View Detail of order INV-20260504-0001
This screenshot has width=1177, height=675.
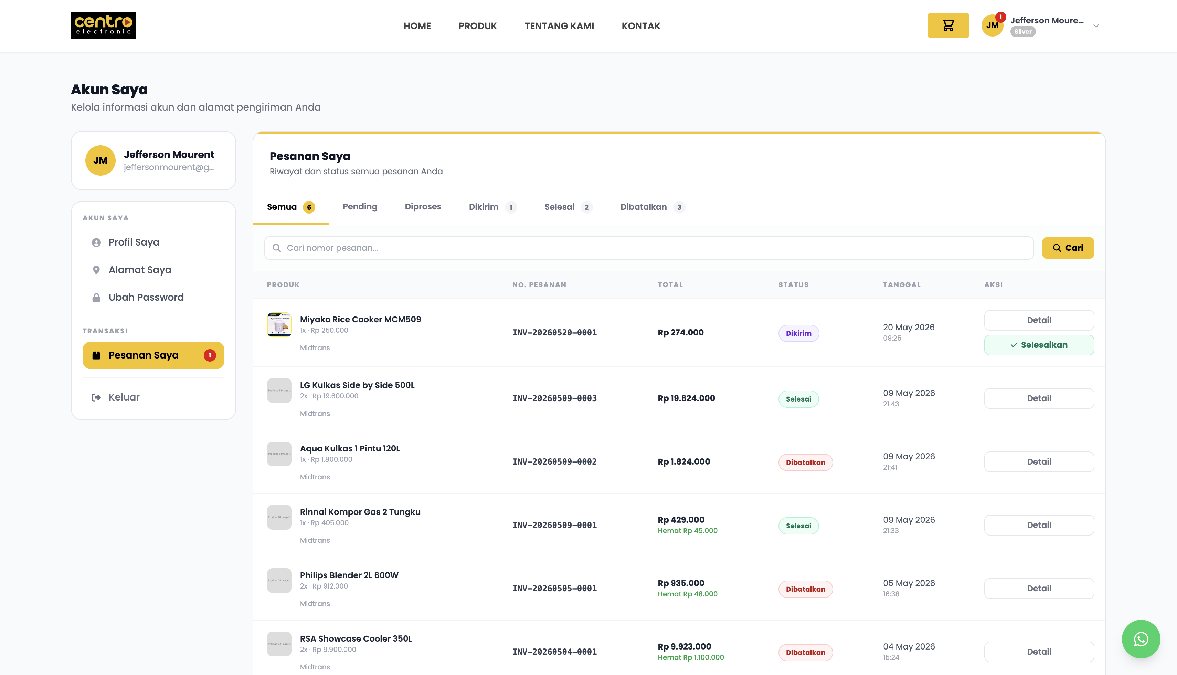[1039, 652]
